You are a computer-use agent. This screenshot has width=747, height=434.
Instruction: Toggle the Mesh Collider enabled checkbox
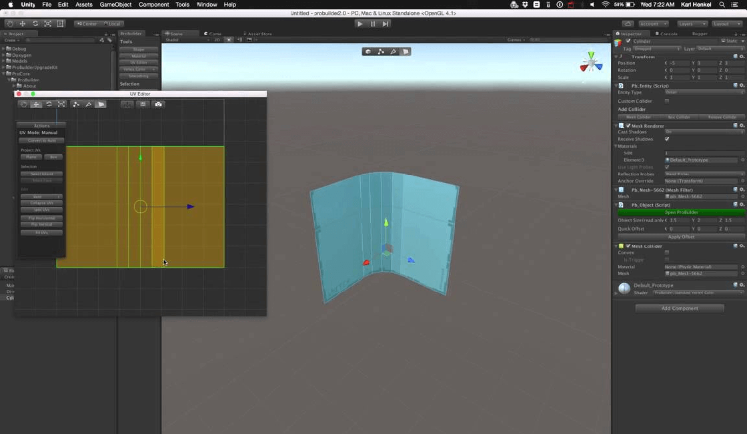coord(628,246)
